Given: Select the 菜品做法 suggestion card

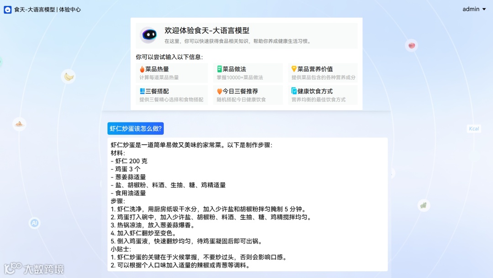Looking at the screenshot, I should 248,73.
